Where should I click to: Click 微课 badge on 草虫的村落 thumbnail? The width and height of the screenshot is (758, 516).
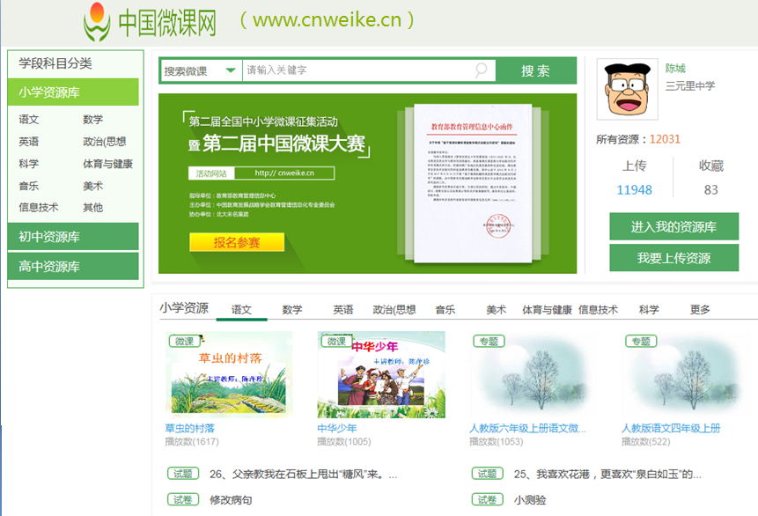click(x=183, y=341)
